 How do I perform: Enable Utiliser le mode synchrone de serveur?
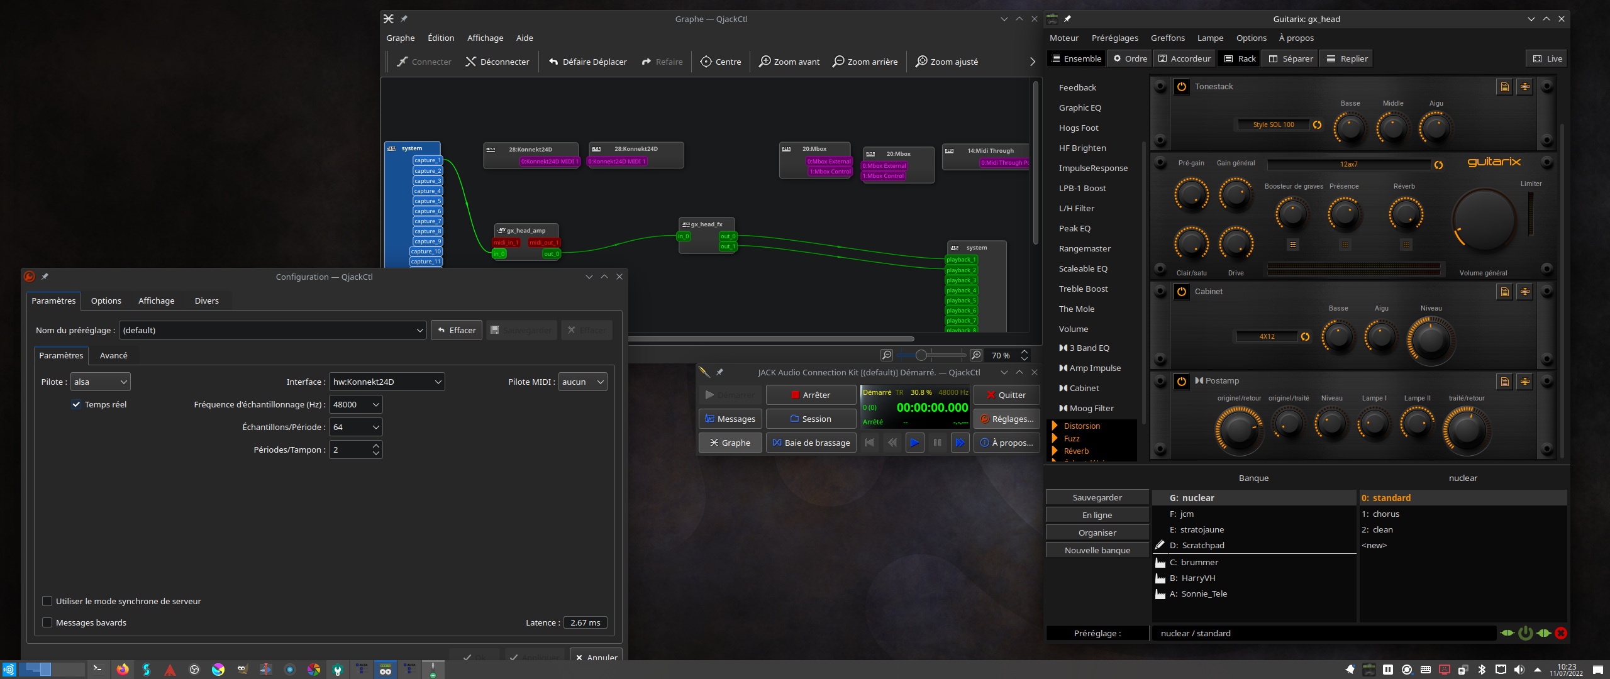(x=47, y=601)
